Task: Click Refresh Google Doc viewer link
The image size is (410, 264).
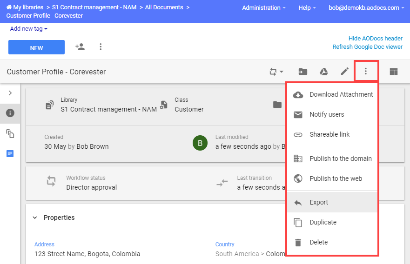Action: (367, 47)
